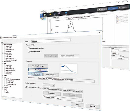Viewport: 130px width, 111px height.
Task: Expand the Minimum Value tree node
Action: point(3,62)
